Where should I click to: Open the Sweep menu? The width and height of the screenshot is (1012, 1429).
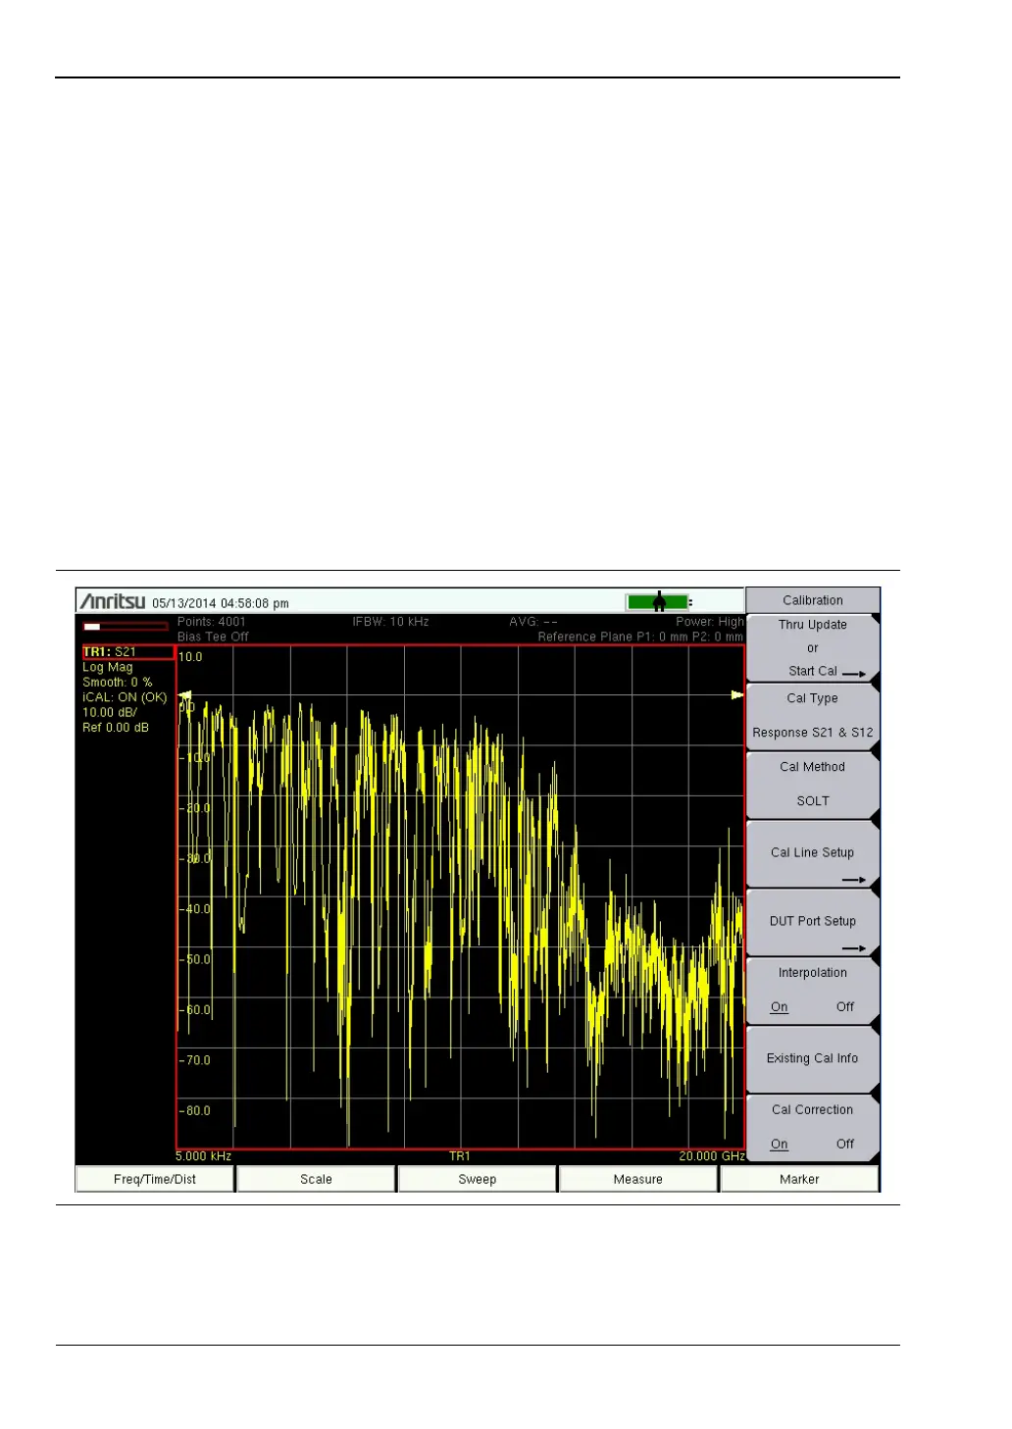[477, 1179]
